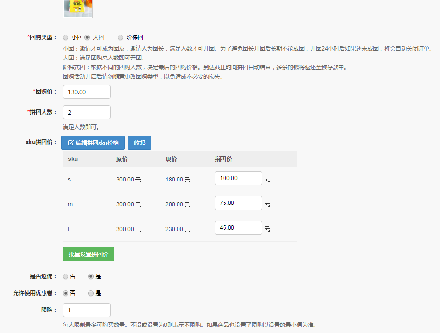Collapse the sku table with 收起
The width and height of the screenshot is (440, 333).
[140, 143]
